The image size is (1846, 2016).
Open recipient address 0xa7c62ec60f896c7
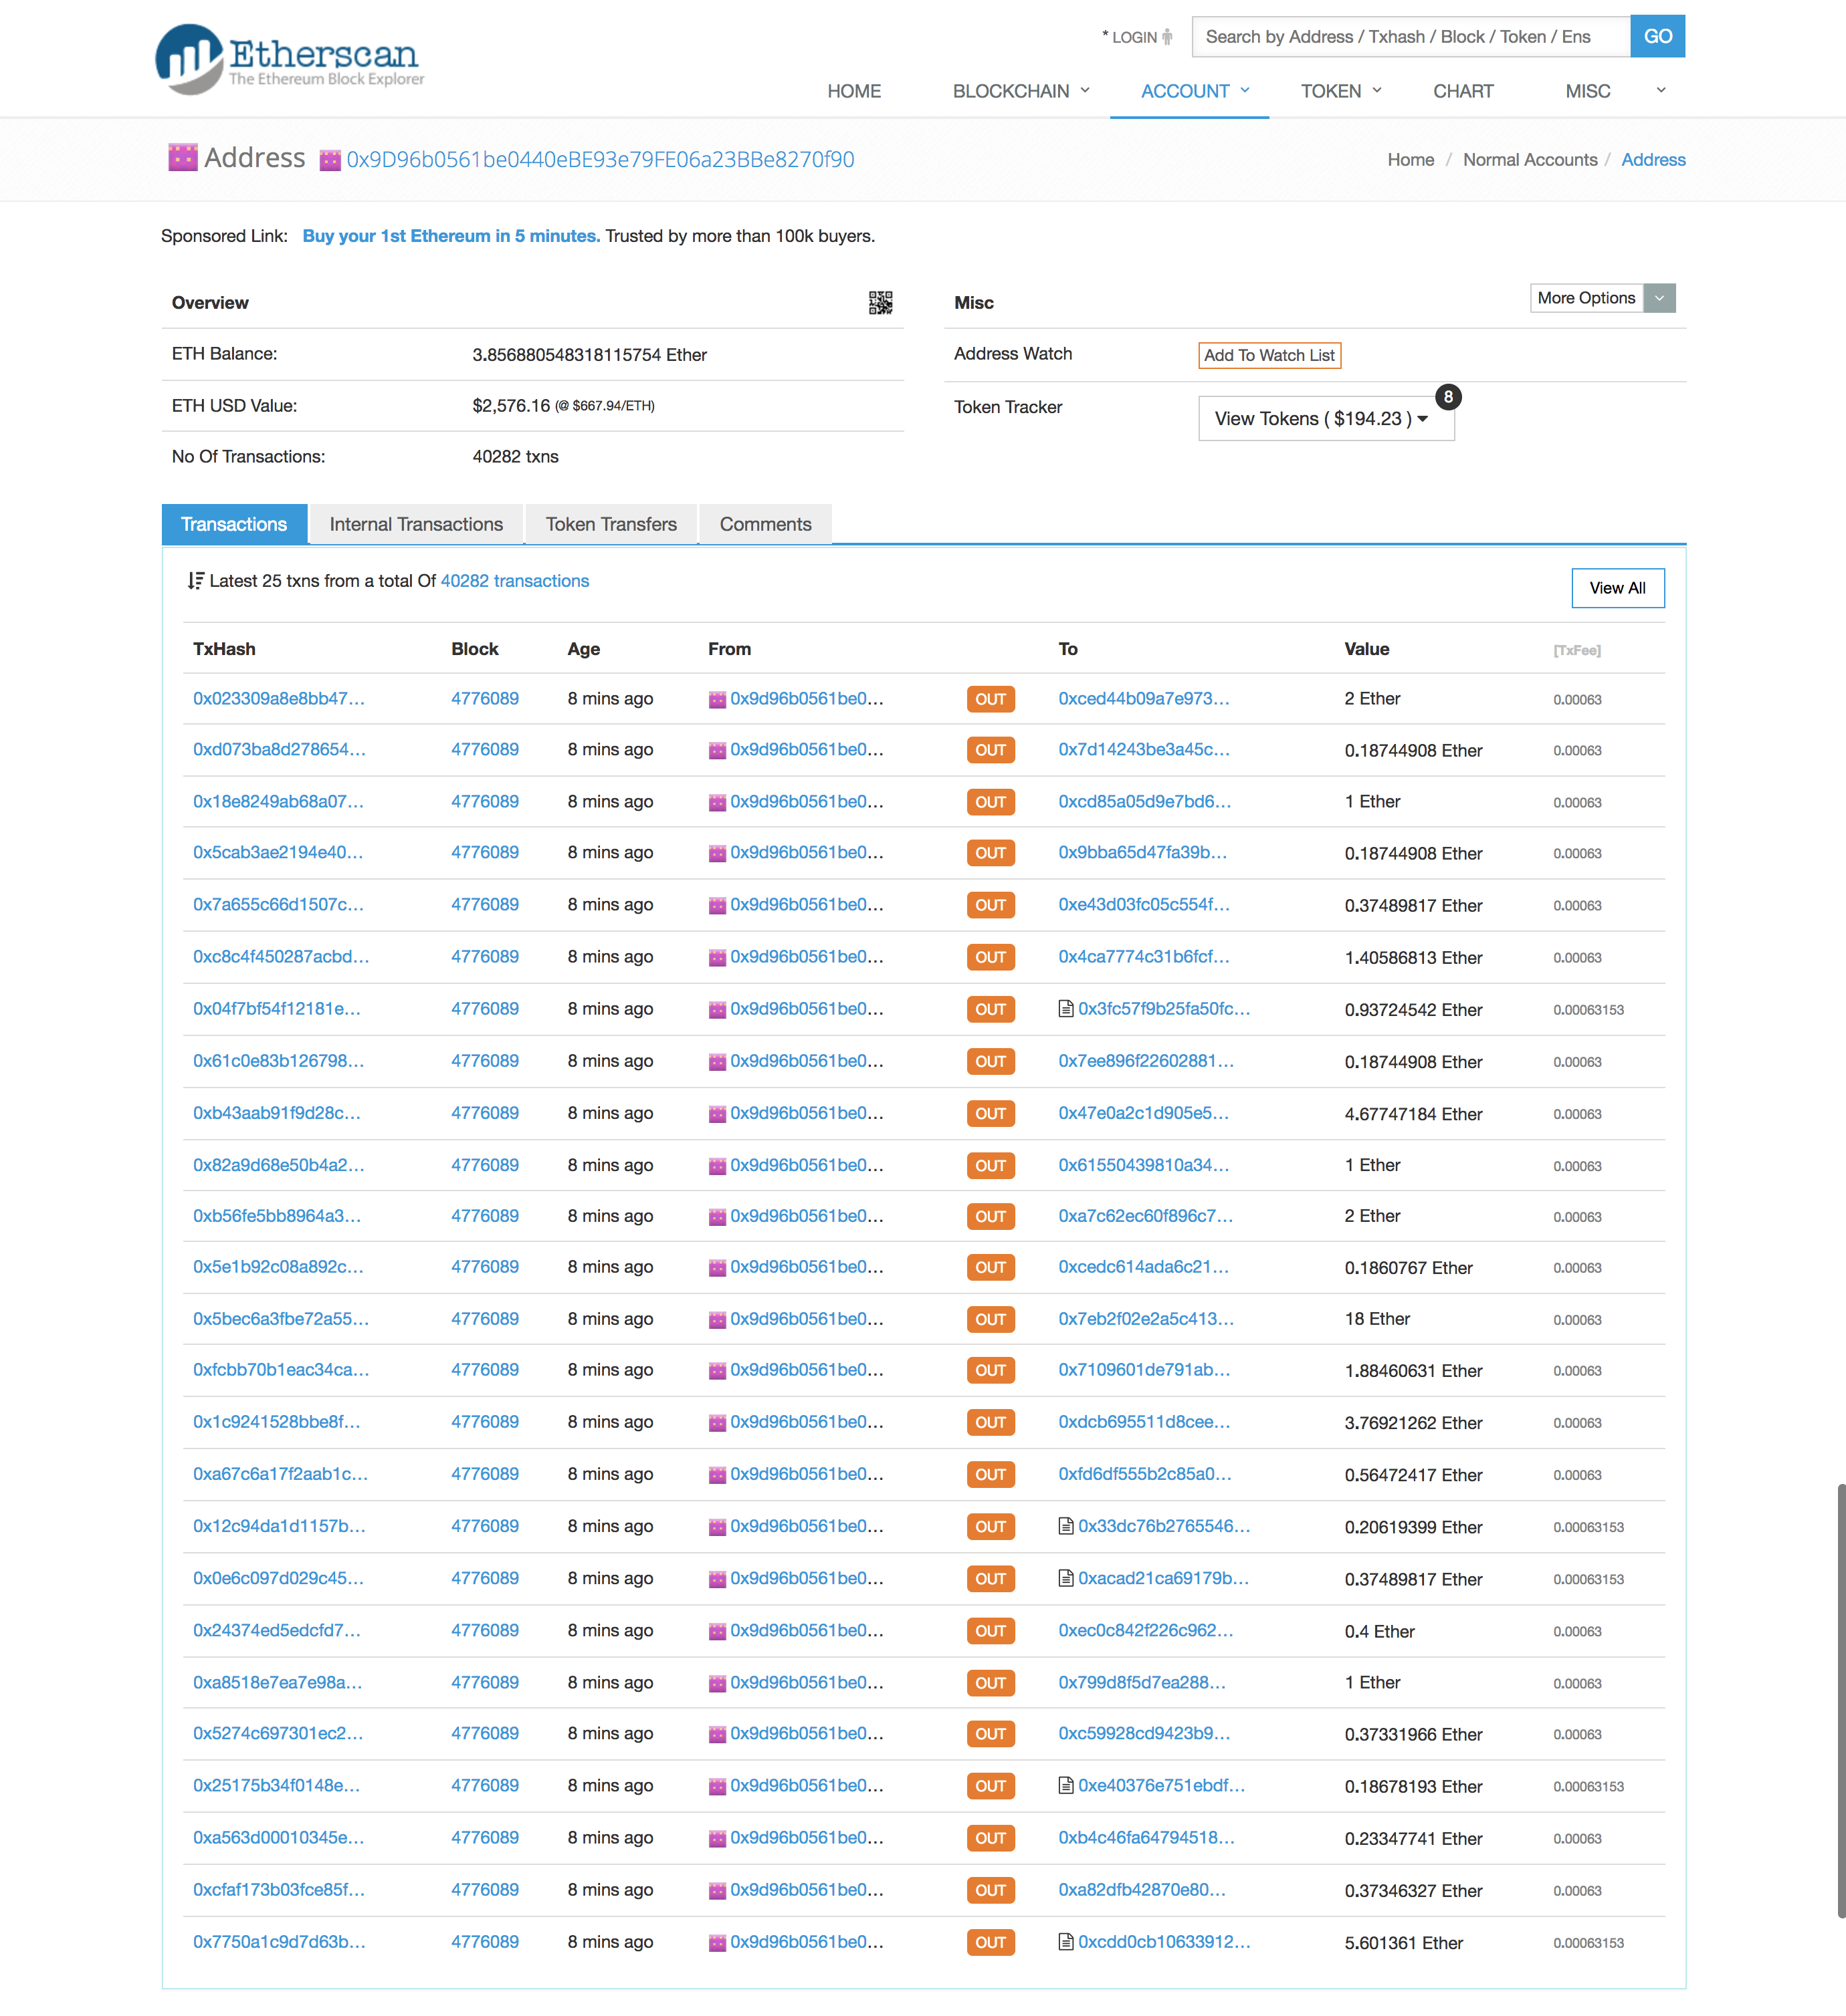1146,1215
